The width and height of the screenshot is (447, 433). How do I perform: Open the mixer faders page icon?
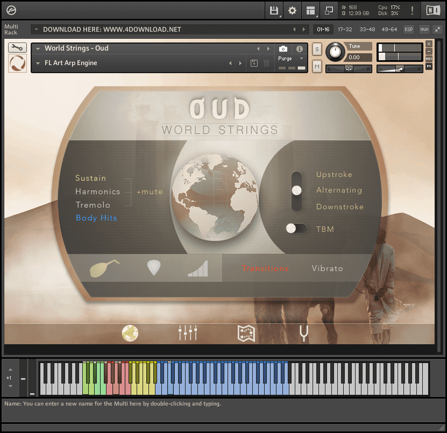(x=188, y=332)
